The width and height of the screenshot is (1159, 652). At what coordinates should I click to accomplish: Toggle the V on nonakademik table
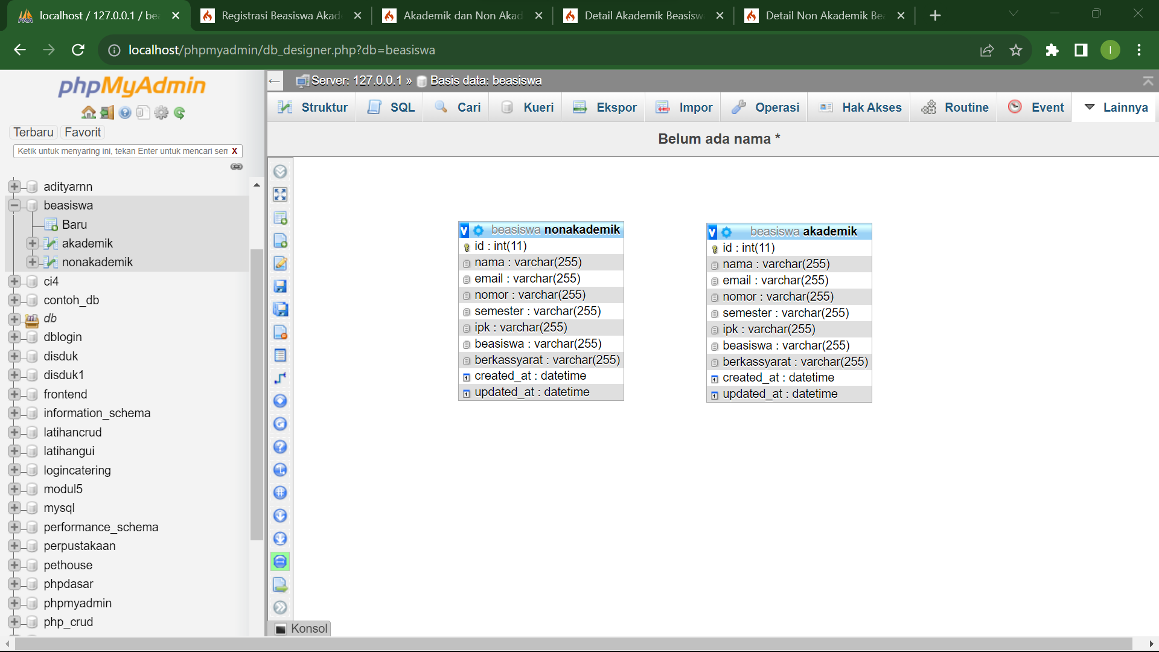(x=464, y=230)
